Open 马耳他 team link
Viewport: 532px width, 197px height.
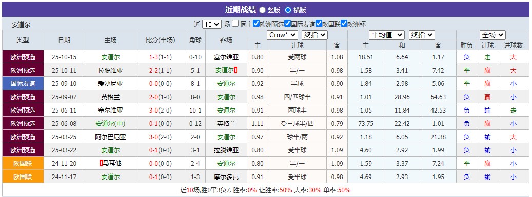[x=112, y=164]
